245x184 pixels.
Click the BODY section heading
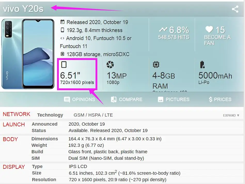tap(10, 139)
